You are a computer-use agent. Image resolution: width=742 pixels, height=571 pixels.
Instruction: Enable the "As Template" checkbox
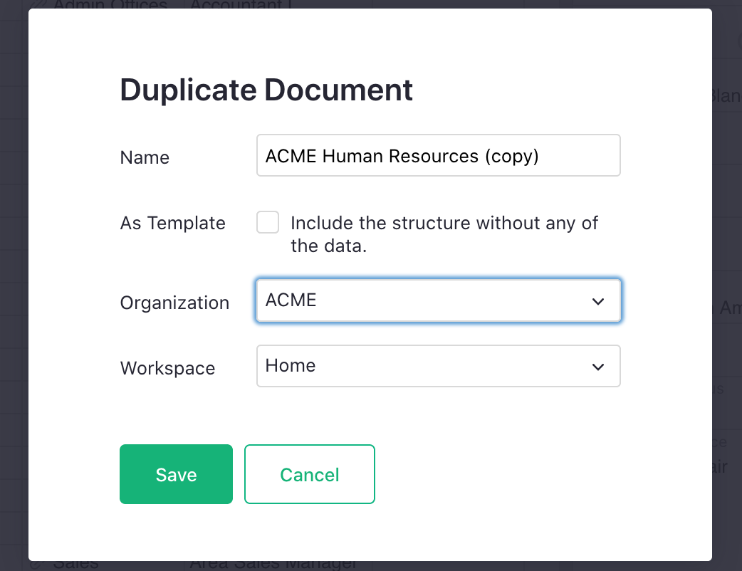click(268, 222)
